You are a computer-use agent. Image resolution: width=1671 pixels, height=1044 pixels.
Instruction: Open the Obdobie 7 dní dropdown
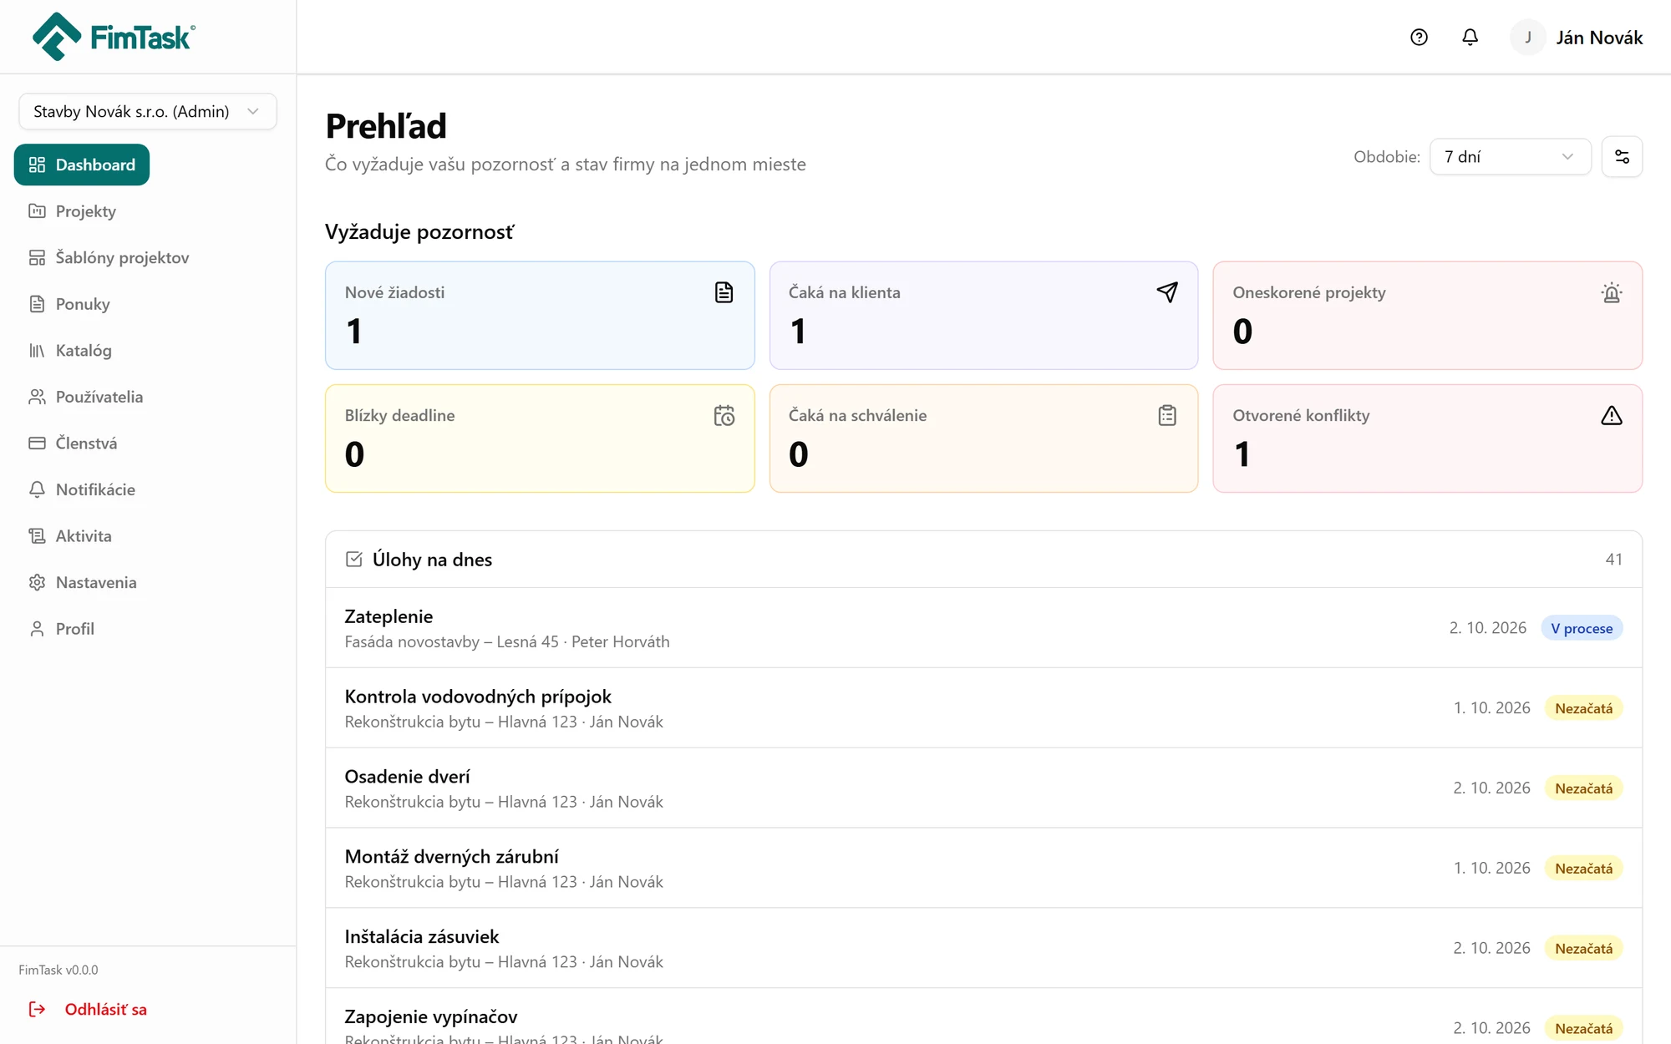1510,157
